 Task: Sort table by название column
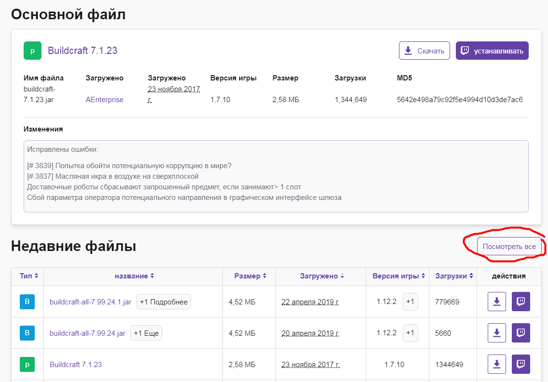[134, 276]
